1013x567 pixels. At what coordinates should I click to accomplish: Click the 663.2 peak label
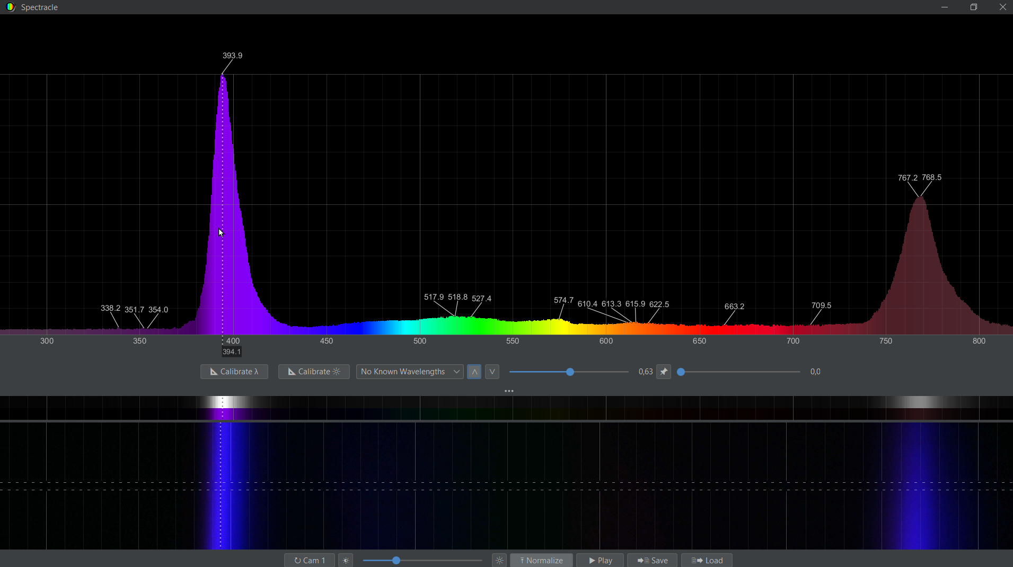click(x=734, y=307)
